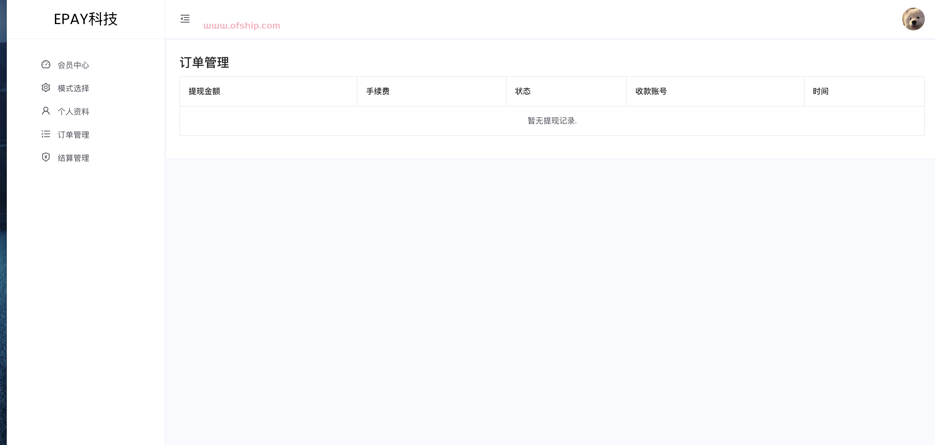Click the 暂无提现记录 empty row text
935x445 pixels.
[x=552, y=121]
